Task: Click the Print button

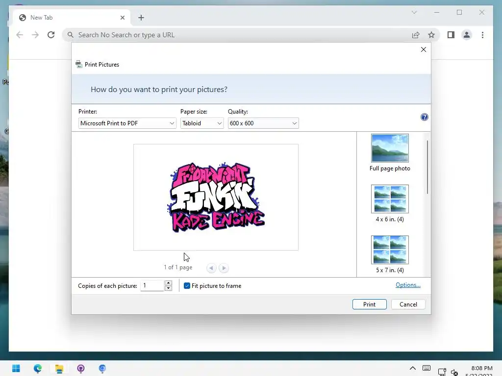Action: [x=369, y=305]
